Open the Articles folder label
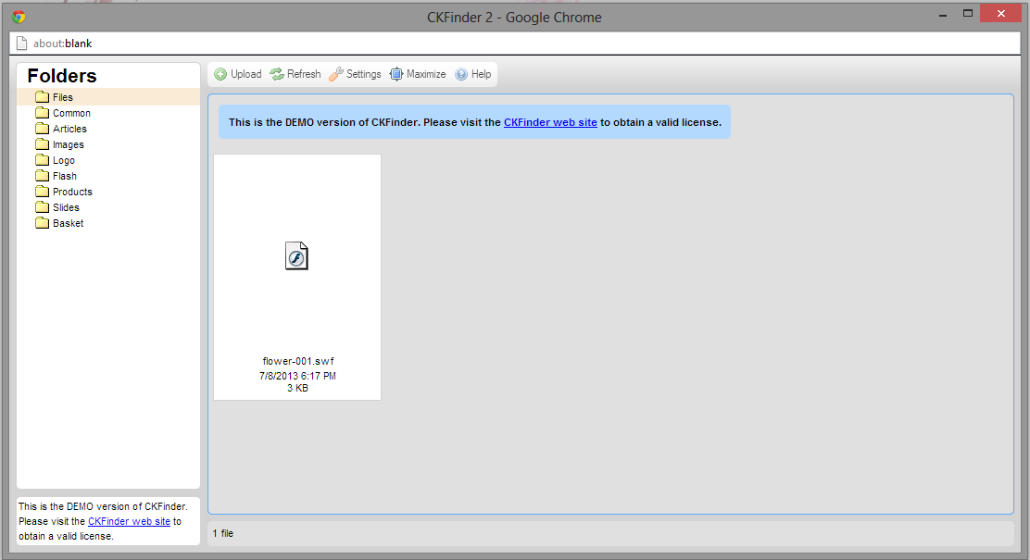 click(x=69, y=129)
